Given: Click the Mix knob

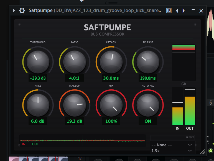Looking at the screenshot, I should (111, 105).
